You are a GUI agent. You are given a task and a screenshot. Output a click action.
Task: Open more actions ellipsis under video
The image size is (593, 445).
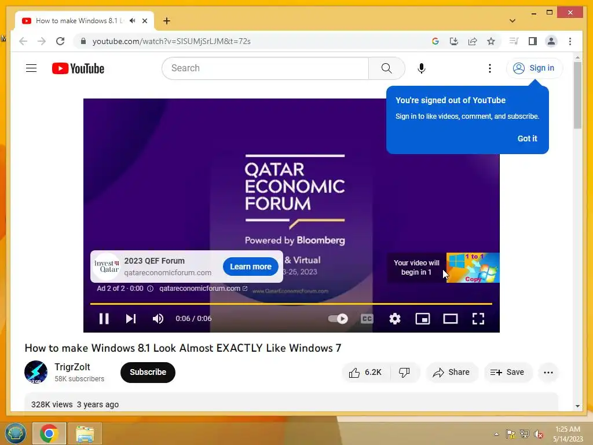point(548,373)
